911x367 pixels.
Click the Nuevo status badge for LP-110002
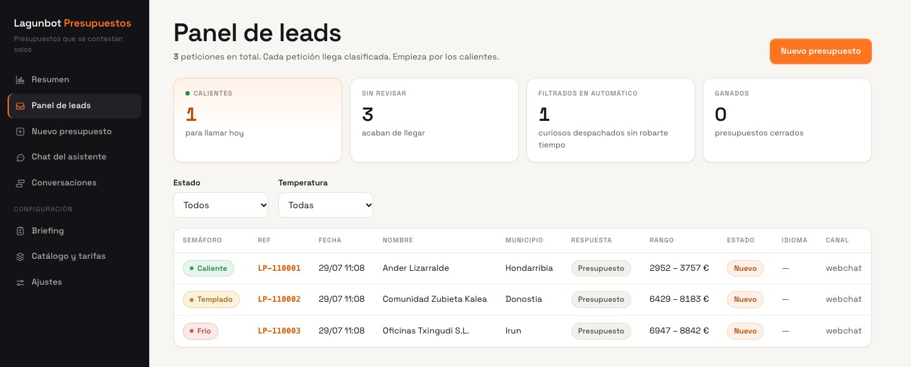coord(745,299)
